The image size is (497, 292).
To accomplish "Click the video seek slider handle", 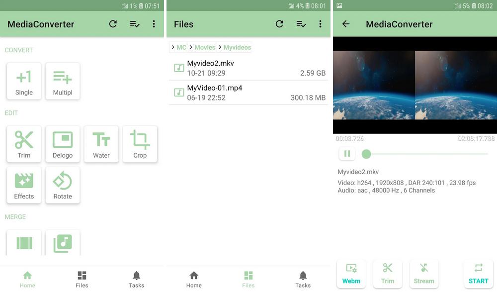I will click(366, 154).
